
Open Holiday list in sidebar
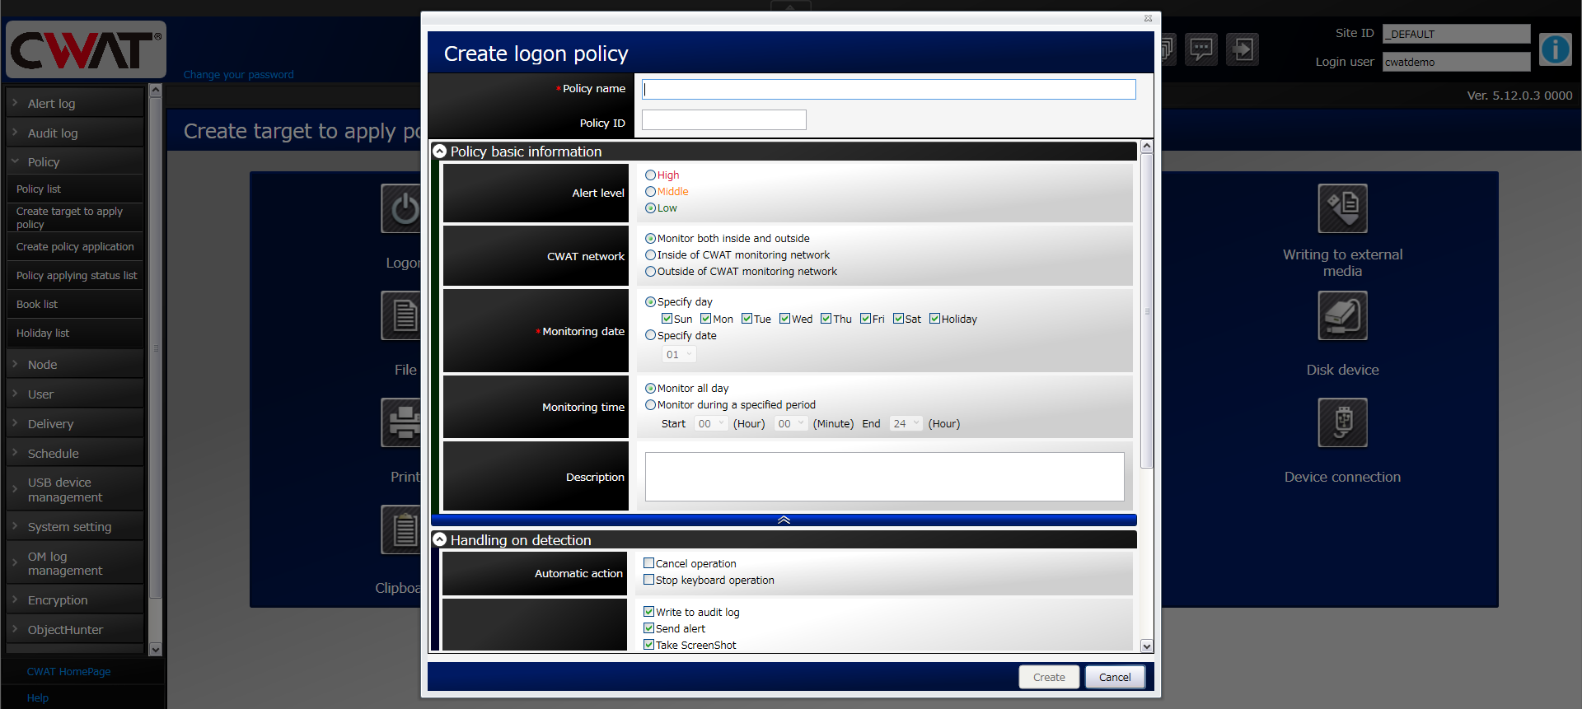pyautogui.click(x=75, y=334)
